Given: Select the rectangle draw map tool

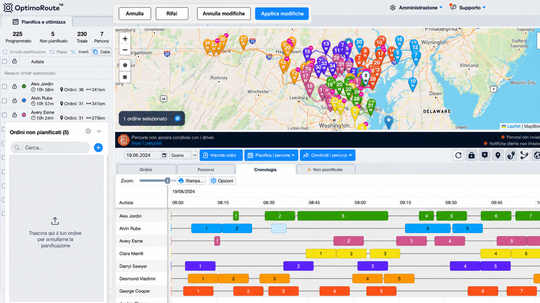Looking at the screenshot, I should (x=125, y=77).
